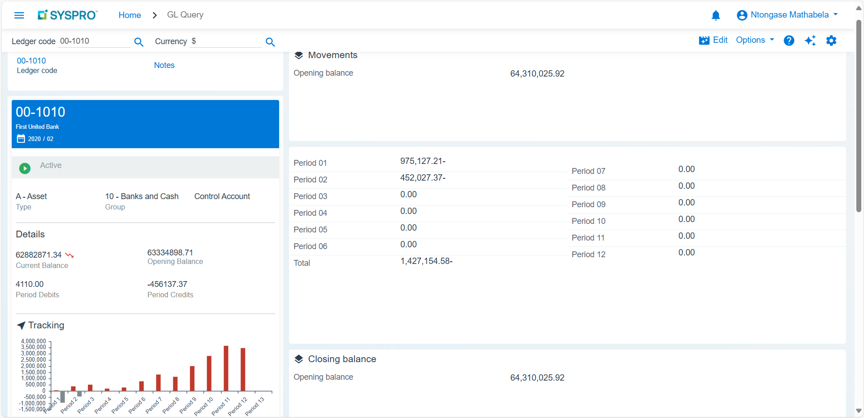Click the Edit button in toolbar
The height and width of the screenshot is (418, 864).
(x=713, y=40)
